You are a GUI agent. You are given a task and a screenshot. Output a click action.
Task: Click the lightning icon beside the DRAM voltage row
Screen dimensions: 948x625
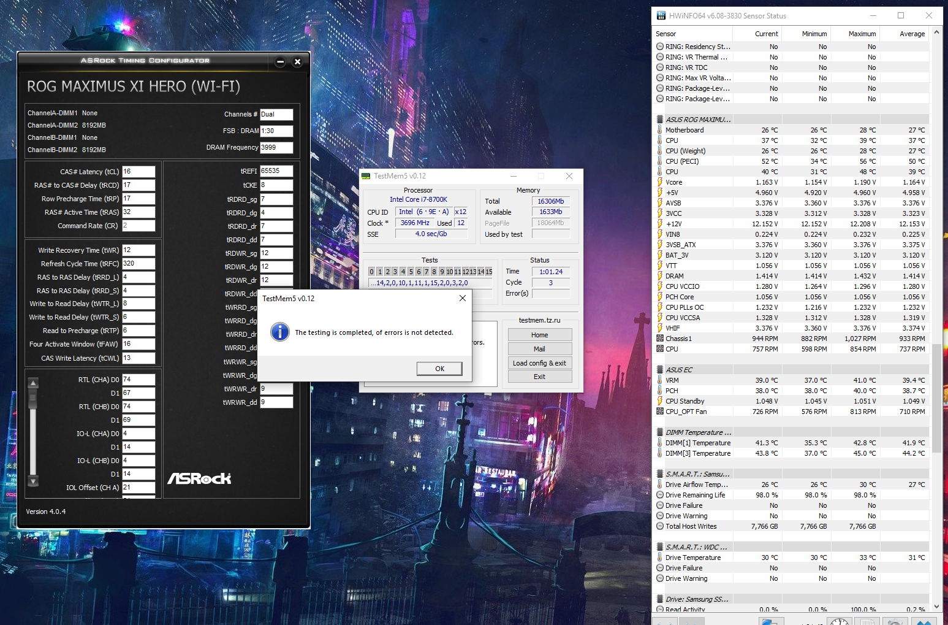tap(660, 276)
